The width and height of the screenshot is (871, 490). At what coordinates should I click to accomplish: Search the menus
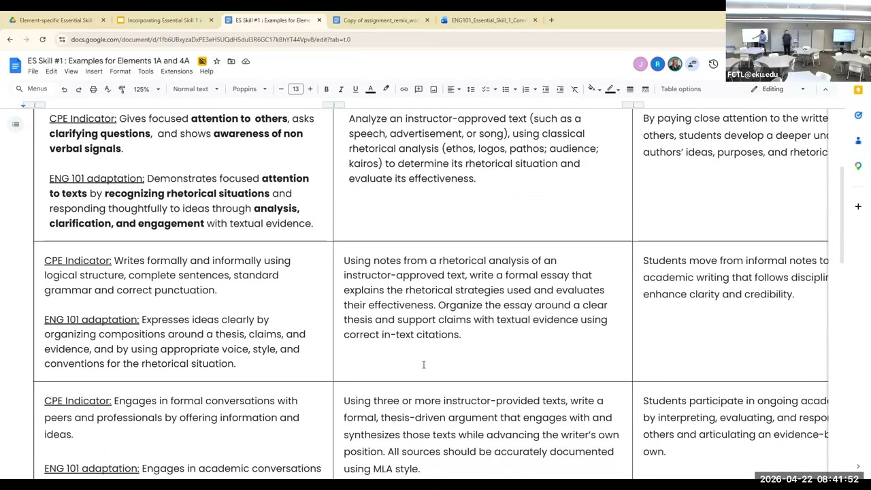pyautogui.click(x=32, y=89)
